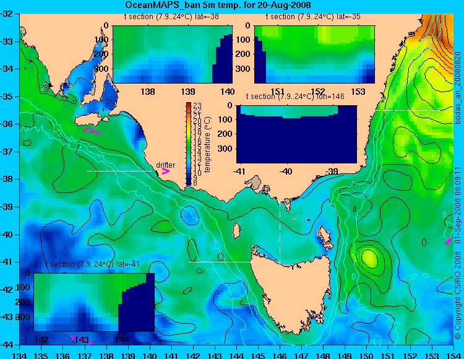The height and width of the screenshot is (359, 464).
Task: Click King Island northwest of Tasmania
Action: (x=236, y=231)
